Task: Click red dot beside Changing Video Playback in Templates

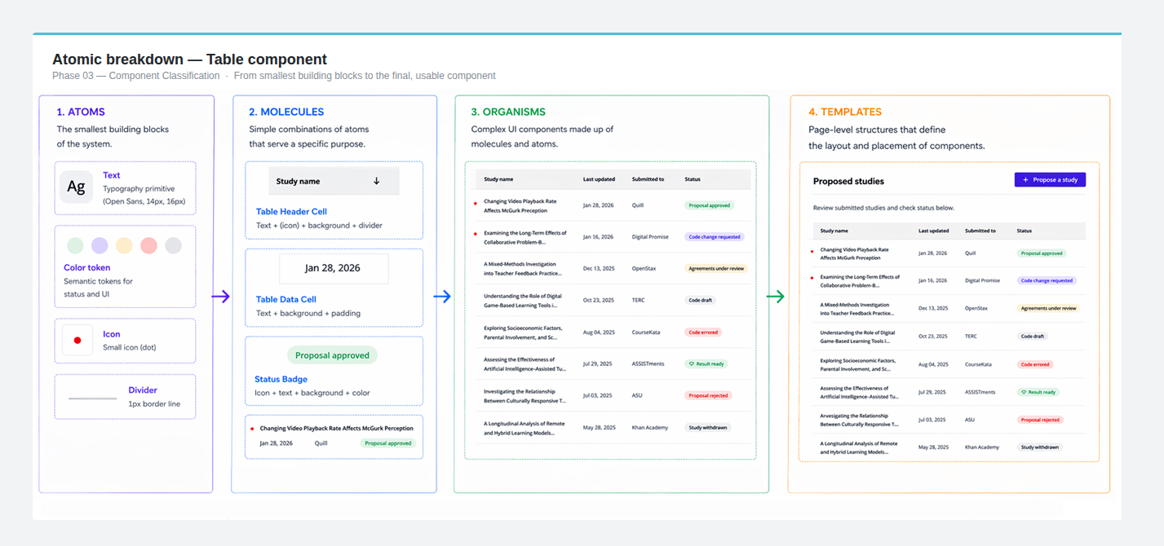Action: [x=811, y=253]
